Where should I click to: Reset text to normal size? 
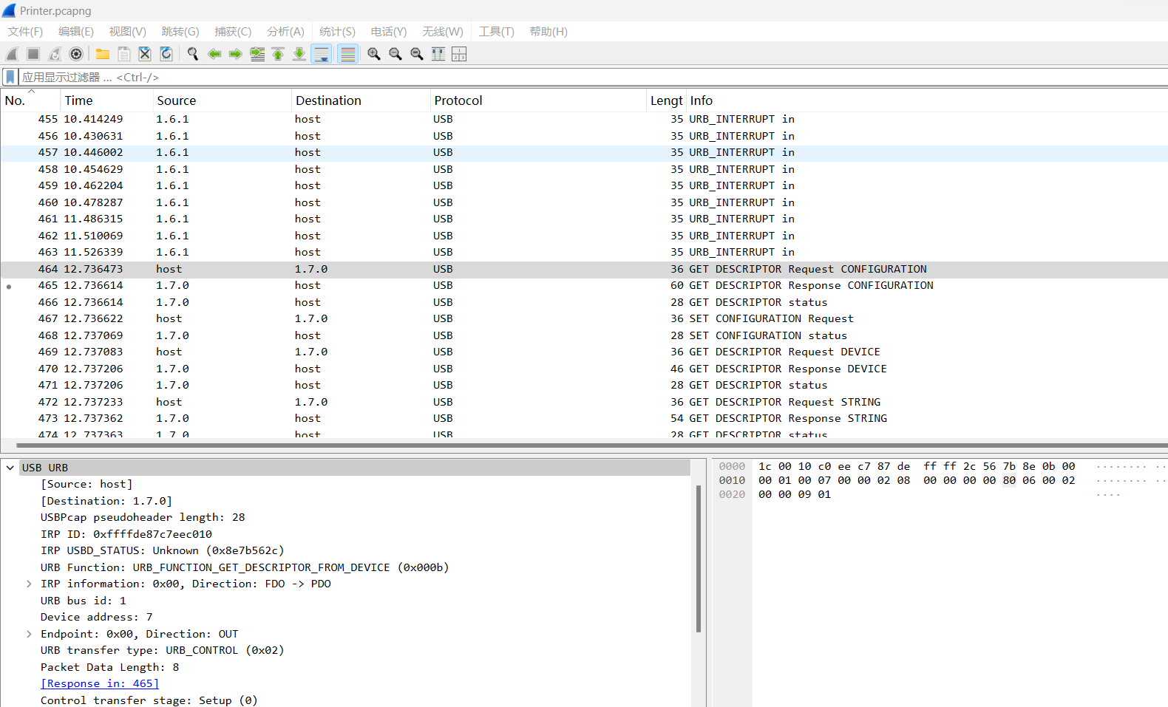[417, 54]
